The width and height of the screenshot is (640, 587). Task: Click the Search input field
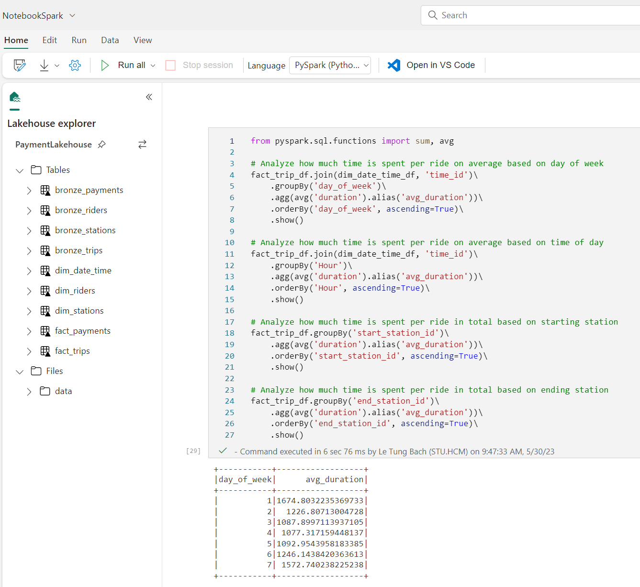point(536,15)
